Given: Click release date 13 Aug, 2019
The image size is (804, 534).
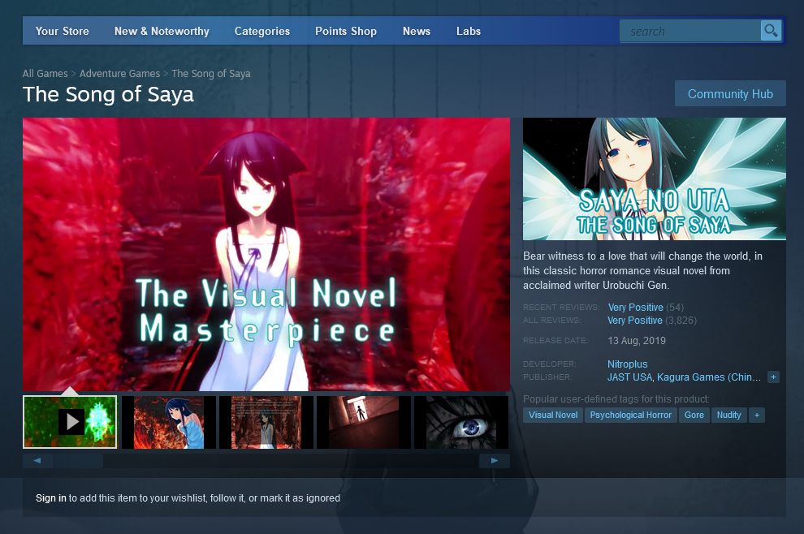Looking at the screenshot, I should [x=637, y=341].
